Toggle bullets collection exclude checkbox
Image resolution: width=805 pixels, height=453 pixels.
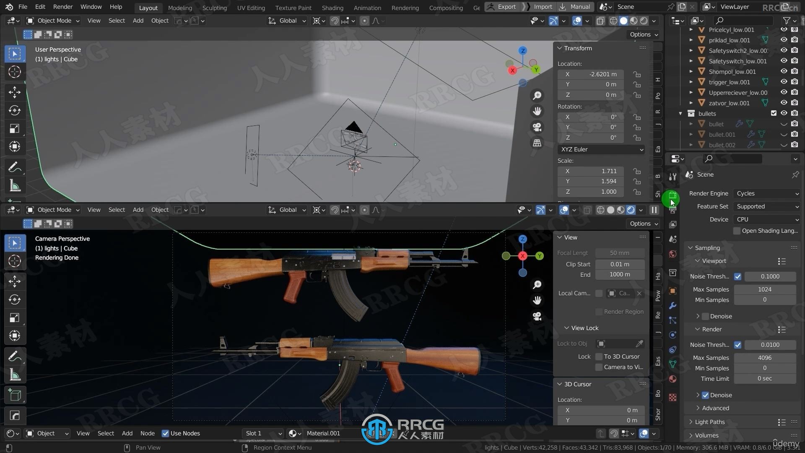774,113
